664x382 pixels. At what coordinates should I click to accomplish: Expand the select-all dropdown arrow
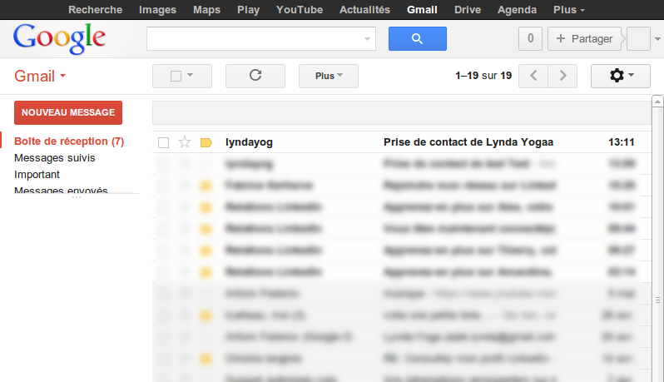(x=191, y=75)
